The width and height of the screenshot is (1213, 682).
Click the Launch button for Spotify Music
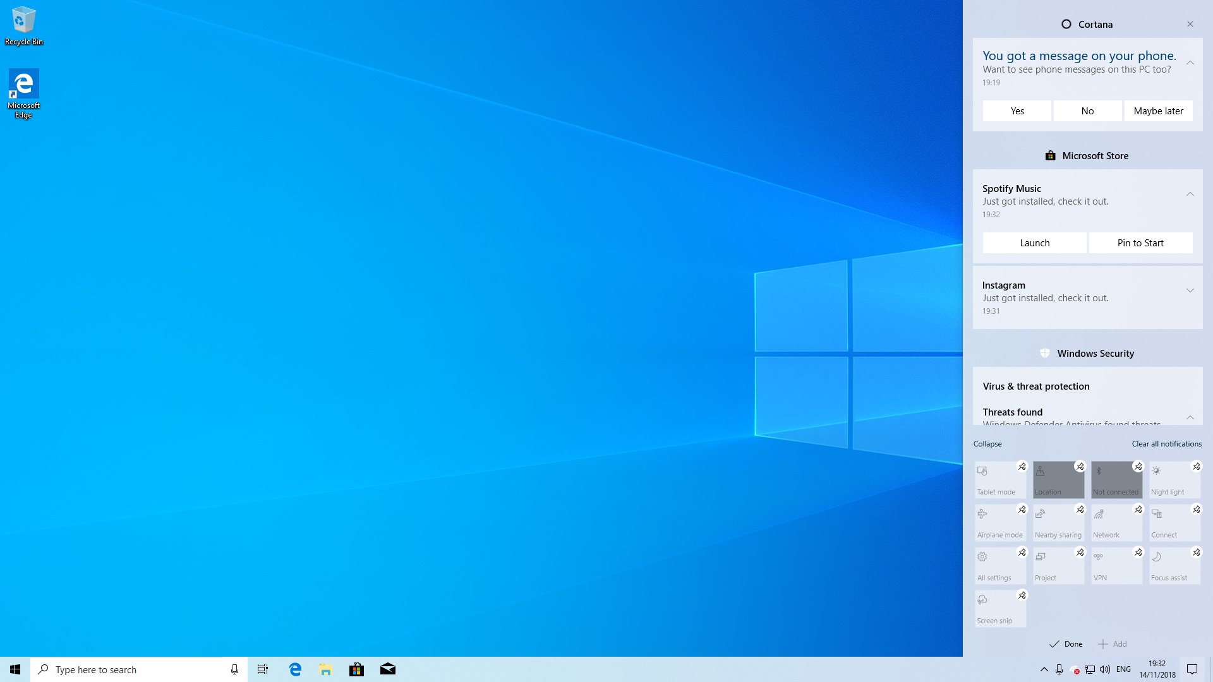point(1035,242)
